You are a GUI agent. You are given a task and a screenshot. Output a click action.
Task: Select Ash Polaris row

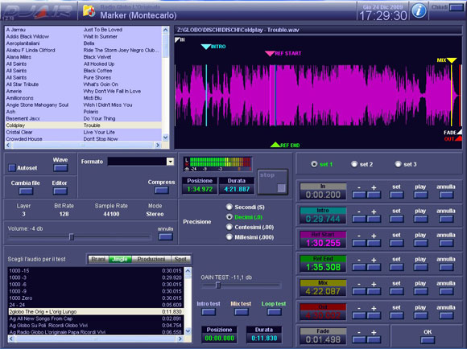click(84, 112)
